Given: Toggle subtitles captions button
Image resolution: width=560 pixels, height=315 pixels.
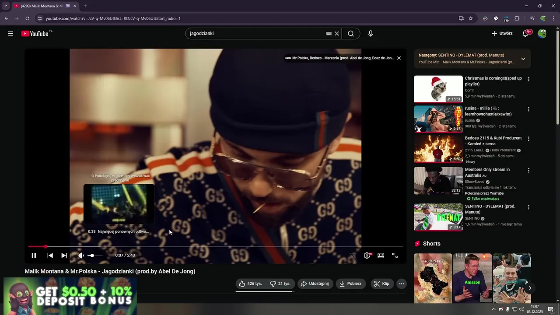Looking at the screenshot, I should (x=353, y=255).
